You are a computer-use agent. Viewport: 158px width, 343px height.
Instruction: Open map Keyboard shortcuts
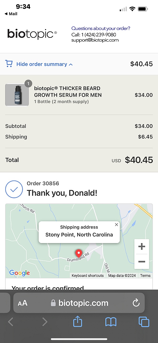(88, 275)
